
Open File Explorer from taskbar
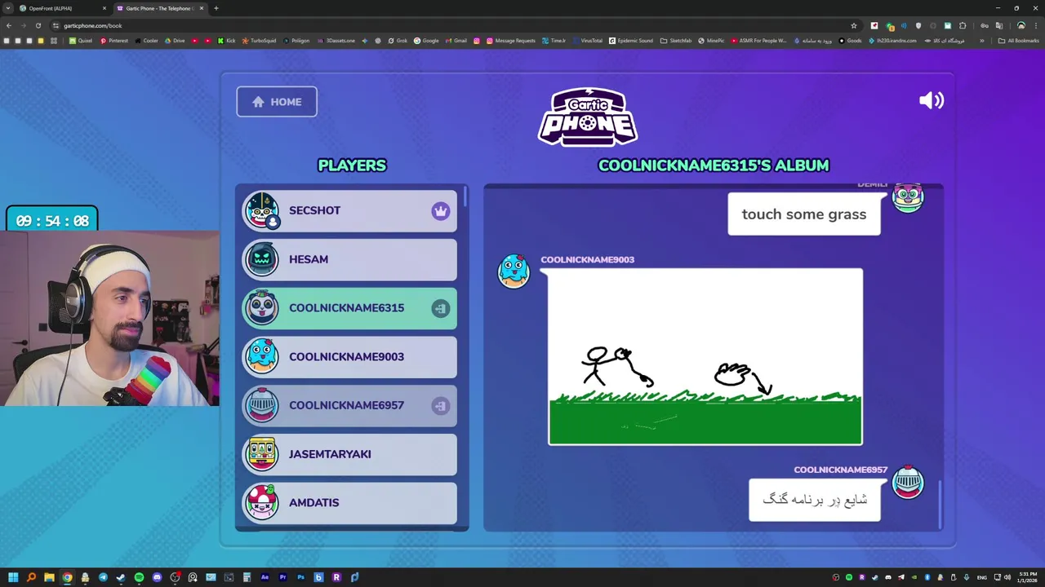point(49,577)
